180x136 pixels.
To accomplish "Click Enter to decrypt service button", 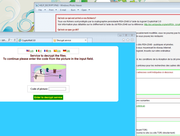I will pyautogui.click(x=48, y=98).
